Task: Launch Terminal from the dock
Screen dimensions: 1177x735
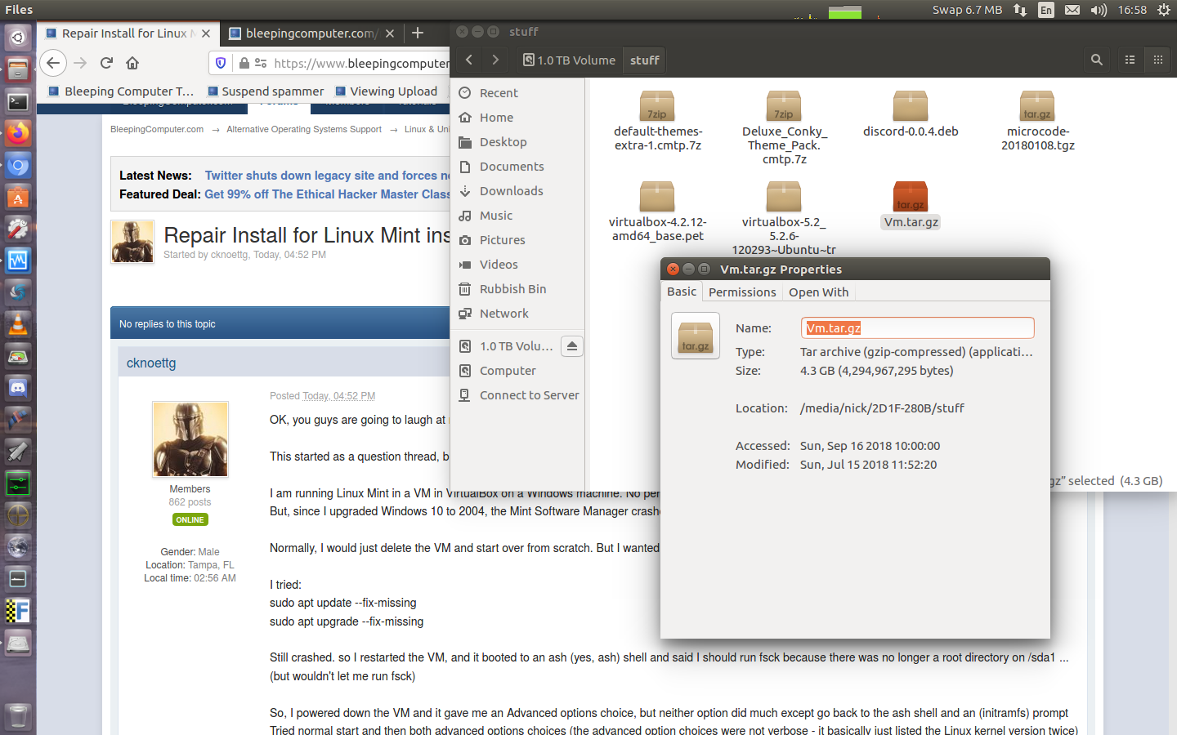Action: click(x=18, y=101)
